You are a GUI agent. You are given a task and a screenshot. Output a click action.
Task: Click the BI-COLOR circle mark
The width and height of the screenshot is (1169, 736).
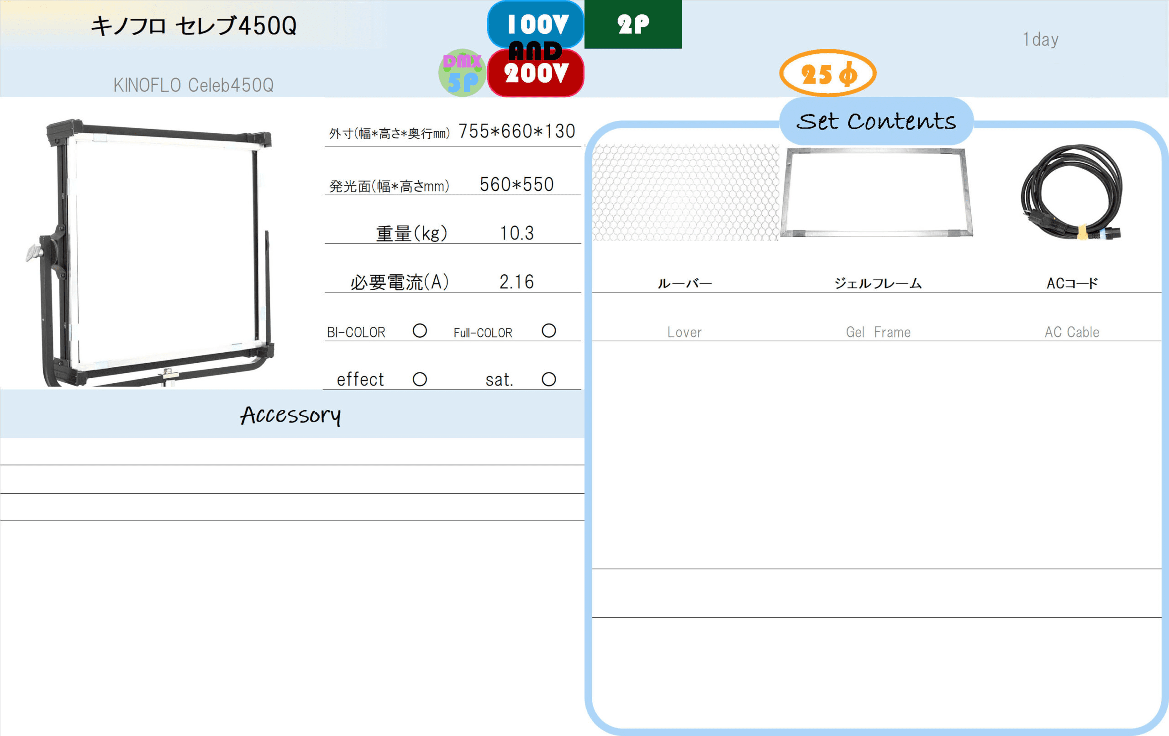coord(420,331)
